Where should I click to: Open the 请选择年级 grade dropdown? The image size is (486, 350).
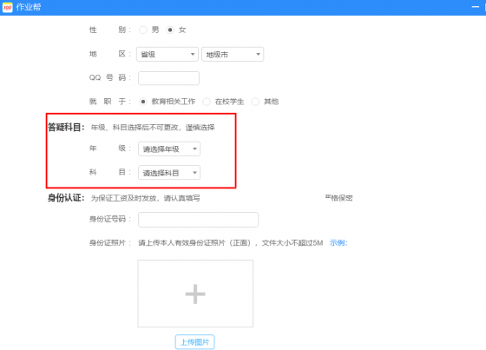tap(169, 149)
